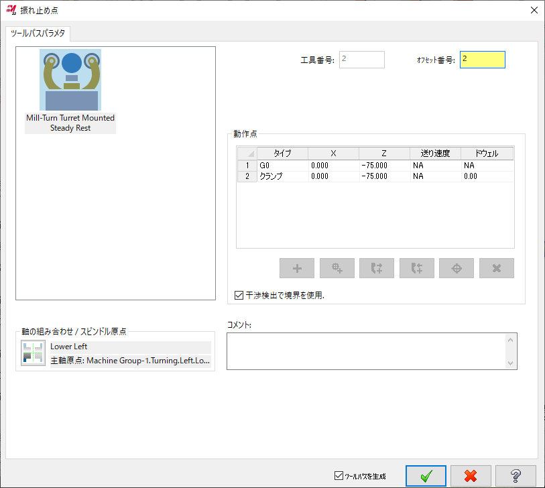Viewport: 545px width, 488px height.
Task: Click dwell NA in G0 row
Action: click(487, 166)
